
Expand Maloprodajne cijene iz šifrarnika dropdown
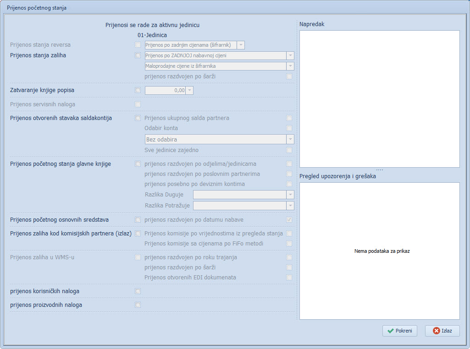[290, 66]
